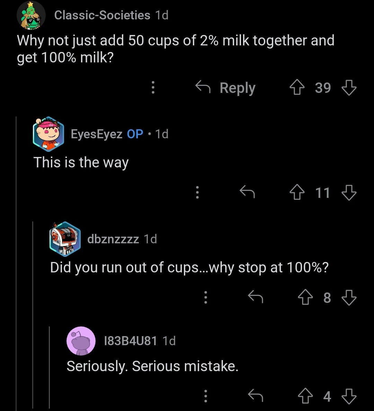Upvote the Classic-Societies milk comment
This screenshot has height=411, width=374.
click(x=297, y=88)
